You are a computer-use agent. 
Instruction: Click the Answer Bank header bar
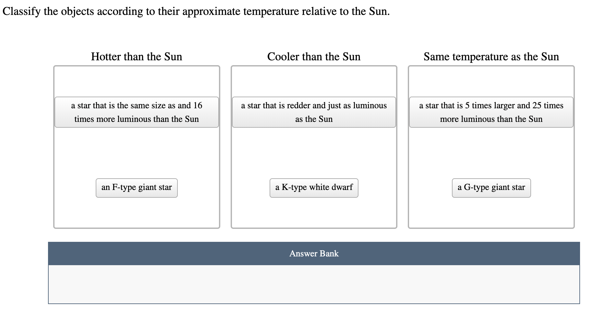(x=314, y=253)
